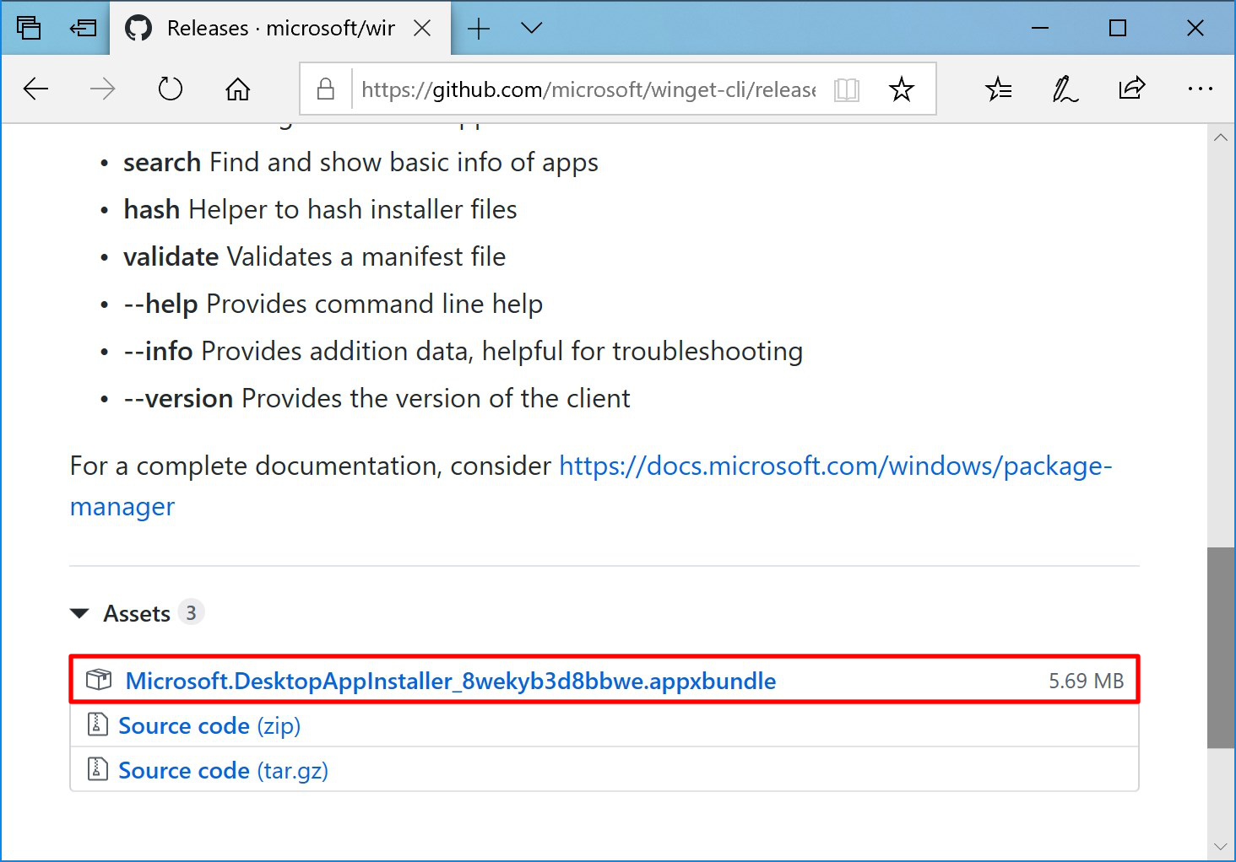Image resolution: width=1236 pixels, height=862 pixels.
Task: Download Source code (tar.gz)
Action: coord(223,770)
